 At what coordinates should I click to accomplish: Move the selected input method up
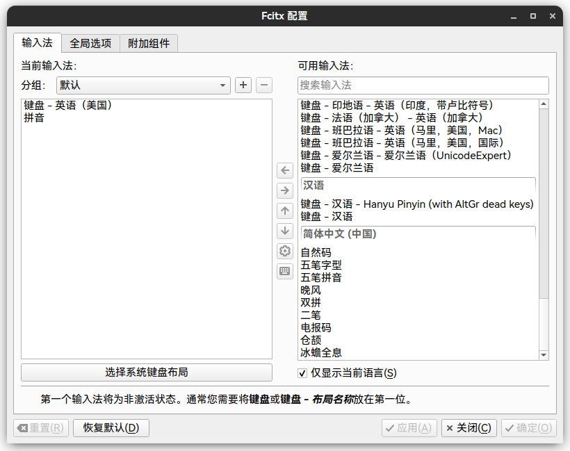click(284, 211)
